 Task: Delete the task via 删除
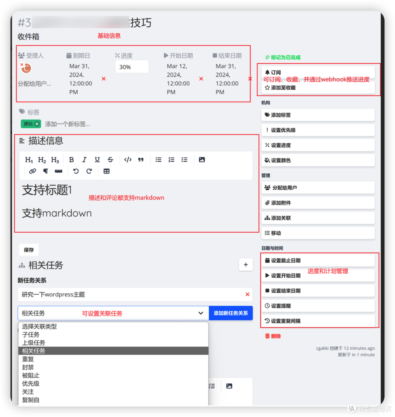[273, 336]
